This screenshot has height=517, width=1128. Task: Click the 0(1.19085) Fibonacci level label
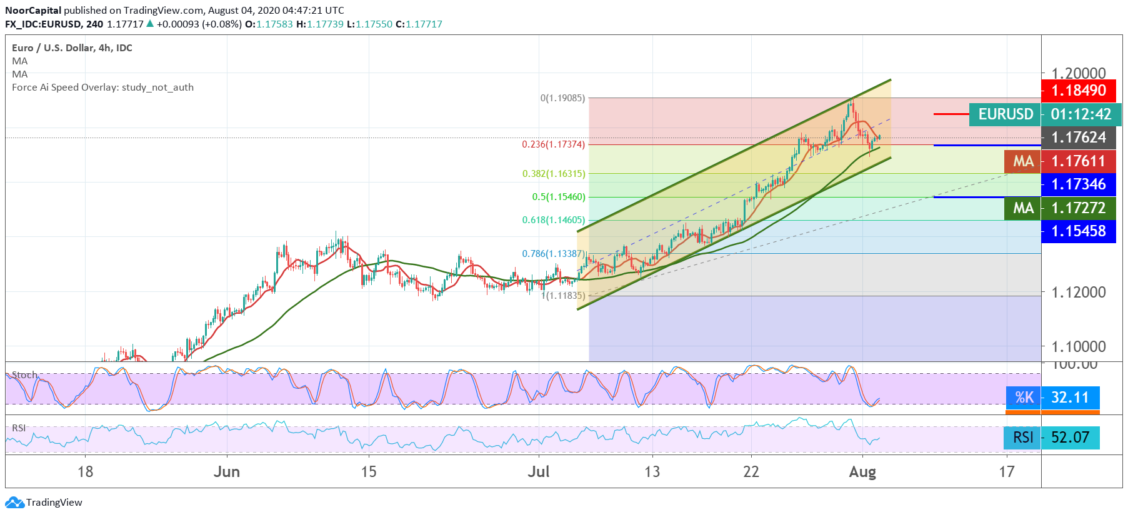(562, 98)
